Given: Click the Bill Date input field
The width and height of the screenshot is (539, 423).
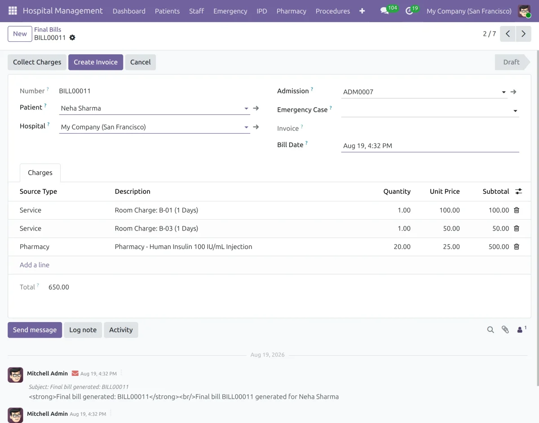Looking at the screenshot, I should 430,146.
